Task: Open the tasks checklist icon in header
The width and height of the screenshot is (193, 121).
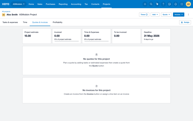Action: point(169,4)
